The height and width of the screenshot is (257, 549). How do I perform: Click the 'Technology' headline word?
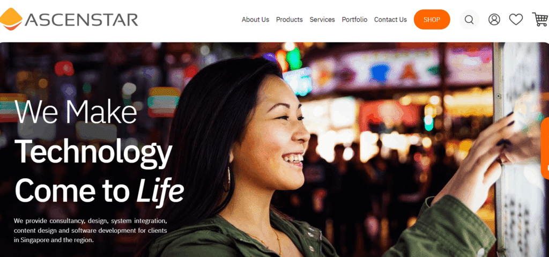[x=93, y=151]
